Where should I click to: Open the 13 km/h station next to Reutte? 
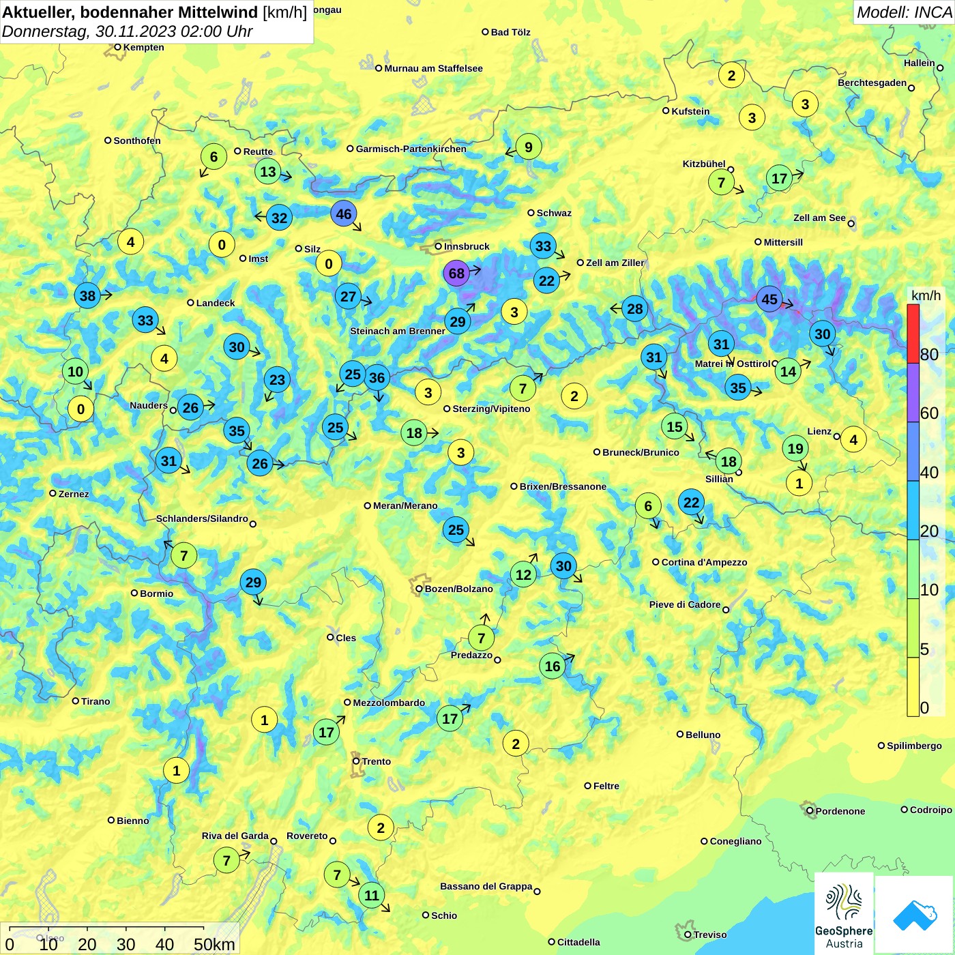pyautogui.click(x=269, y=172)
